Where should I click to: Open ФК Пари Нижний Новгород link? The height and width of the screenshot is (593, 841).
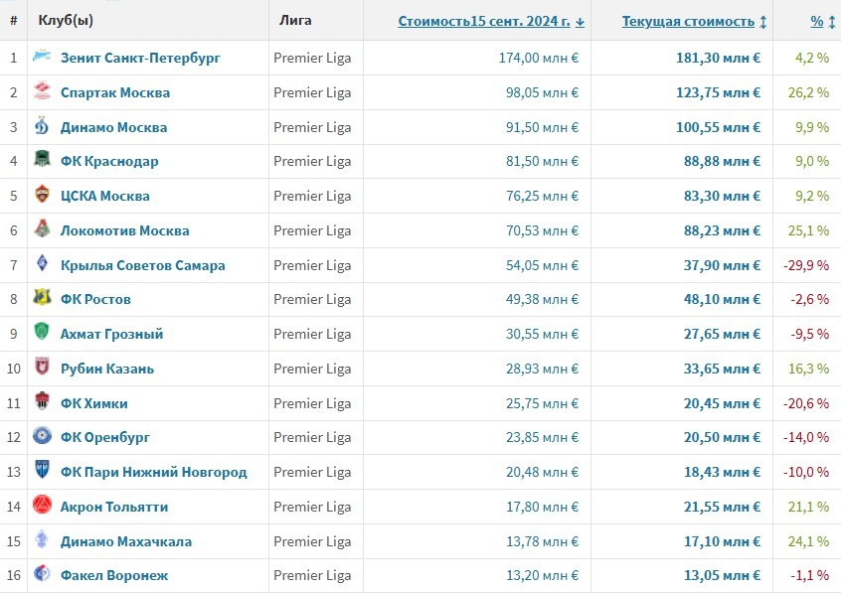[x=154, y=473]
